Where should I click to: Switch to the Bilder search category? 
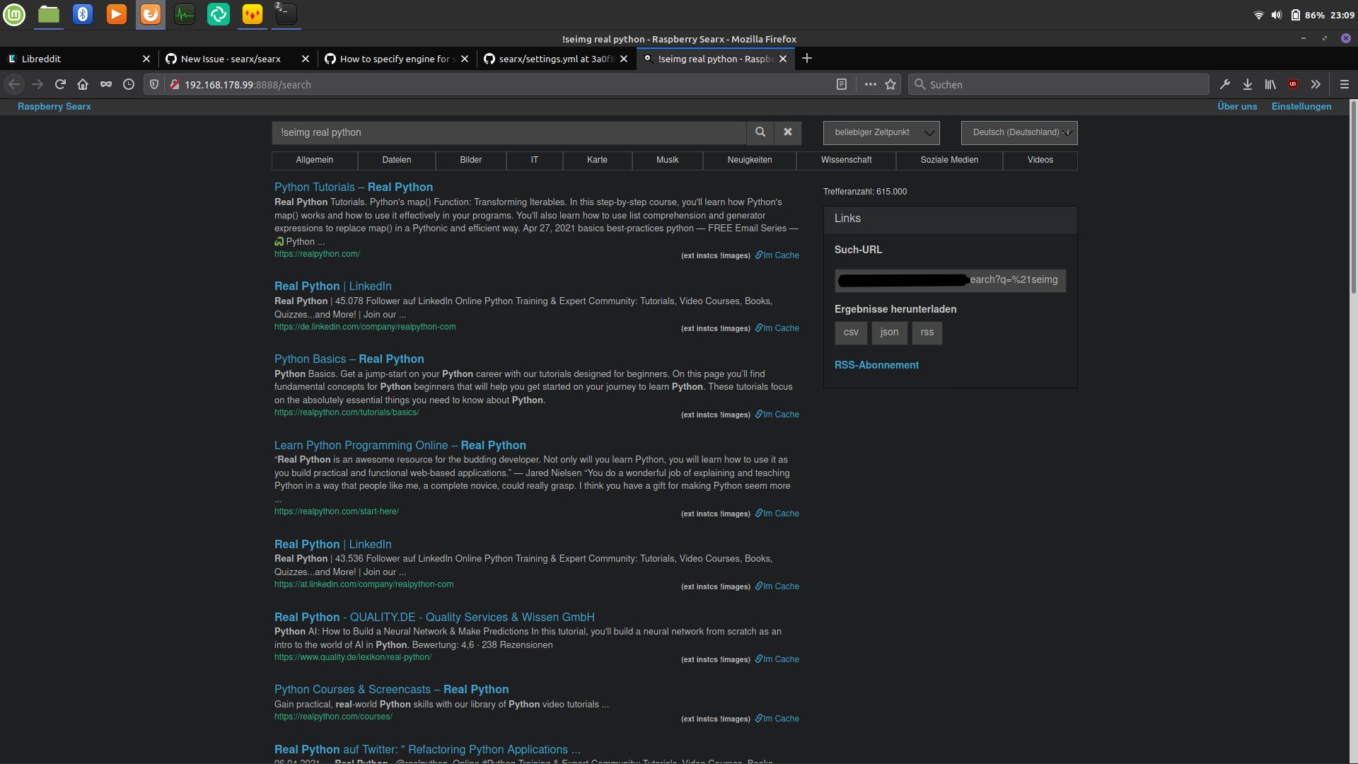click(470, 161)
